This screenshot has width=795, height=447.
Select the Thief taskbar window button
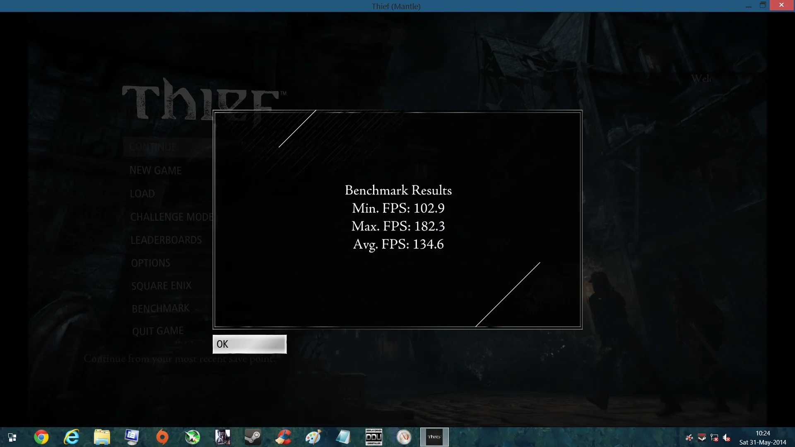tap(434, 437)
